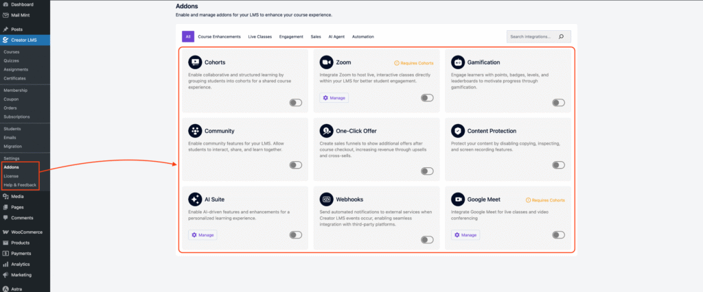Viewport: 703px width, 292px height.
Task: Switch to the Automation tab
Action: (362, 37)
